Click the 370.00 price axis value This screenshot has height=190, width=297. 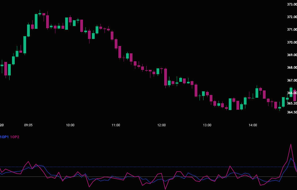pos(291,42)
